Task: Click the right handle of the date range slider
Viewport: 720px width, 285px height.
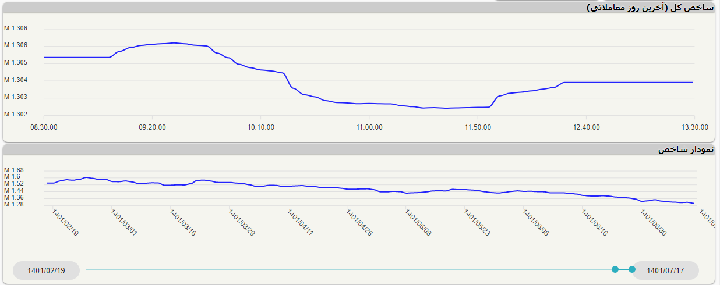Action: coord(632,269)
